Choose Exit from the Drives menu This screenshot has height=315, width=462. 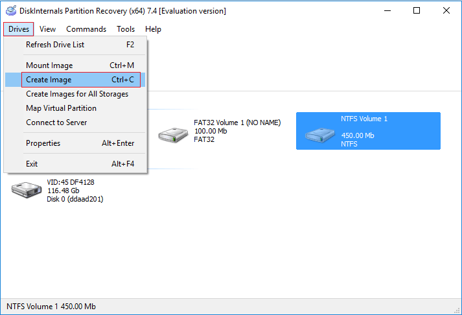(x=32, y=164)
